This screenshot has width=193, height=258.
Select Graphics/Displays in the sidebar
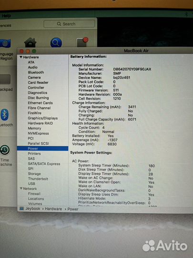43,118
